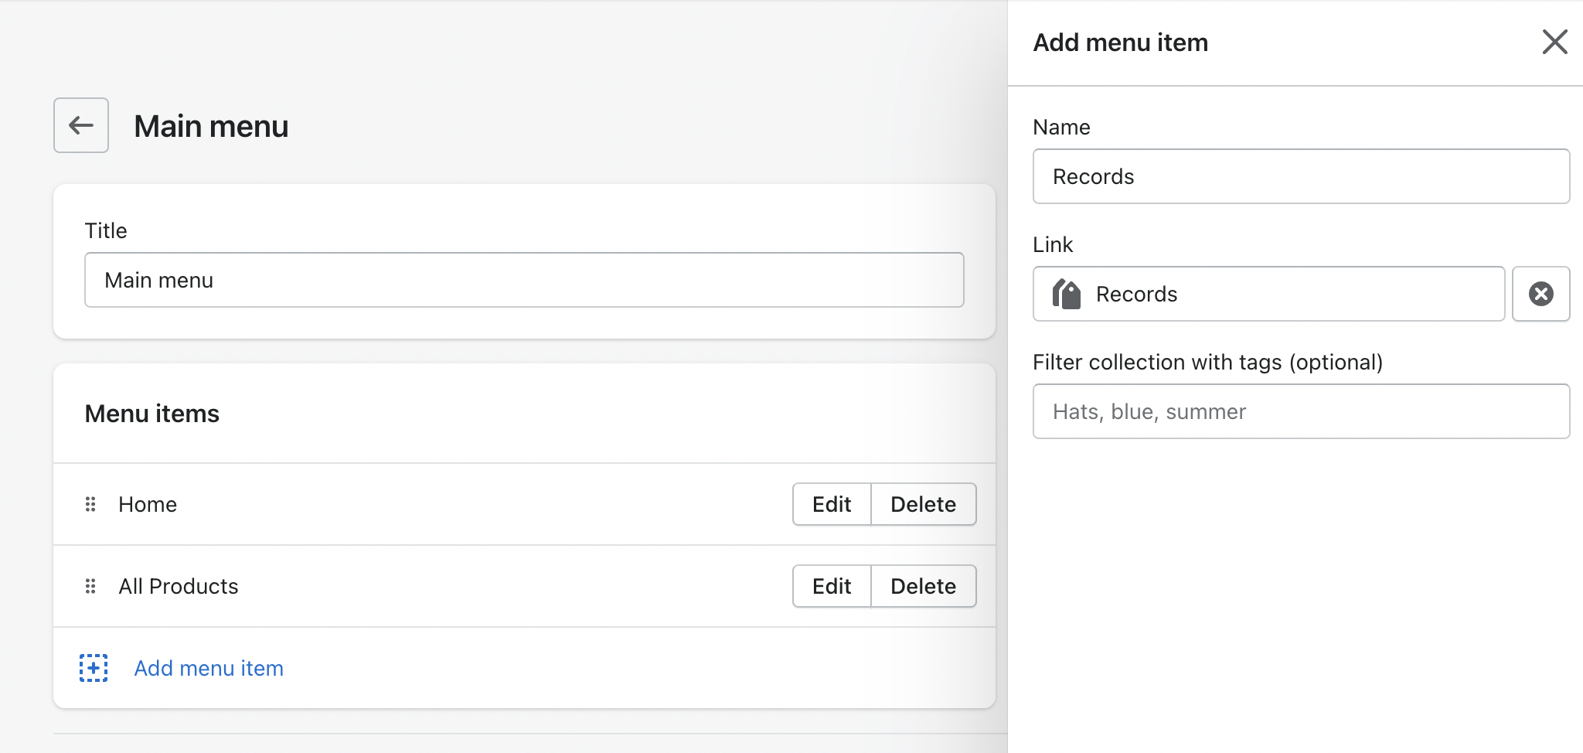The height and width of the screenshot is (753, 1583).
Task: Select the Title field containing Main menu
Action: [523, 280]
